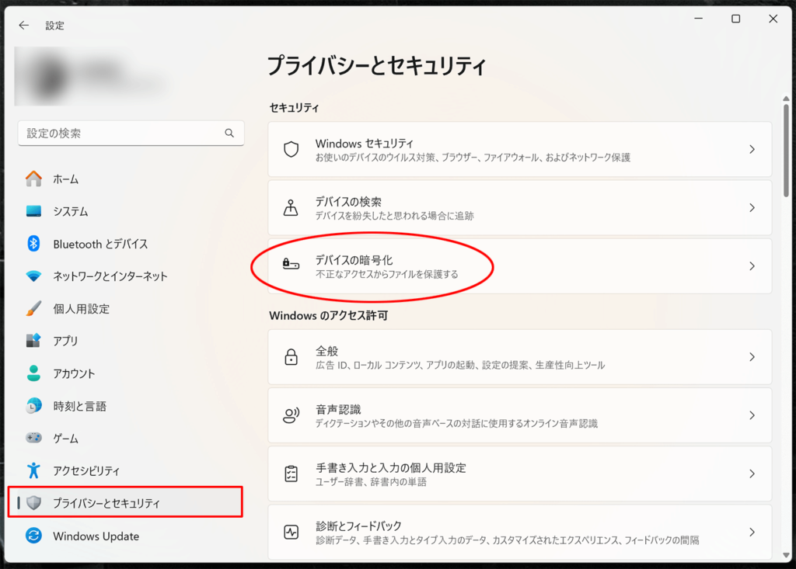Screen dimensions: 796x569
Task: Click the handwriting clipboard icon
Action: tap(291, 474)
